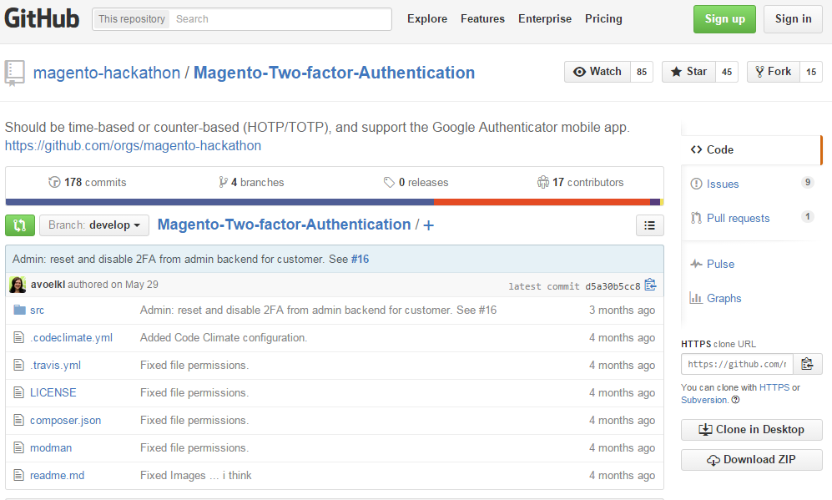The image size is (832, 500).
Task: Click the Pull requests icon in sidebar
Action: 696,218
